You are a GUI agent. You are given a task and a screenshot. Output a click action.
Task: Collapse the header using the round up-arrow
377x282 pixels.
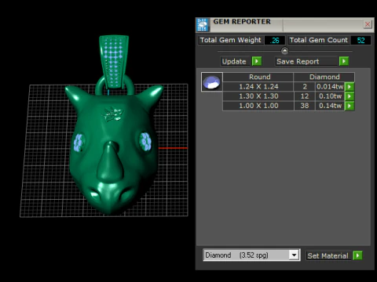click(284, 51)
